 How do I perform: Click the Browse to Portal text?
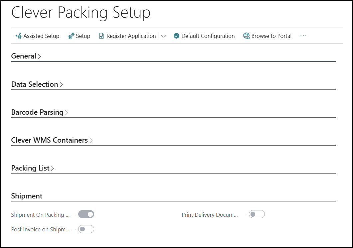[x=271, y=36]
